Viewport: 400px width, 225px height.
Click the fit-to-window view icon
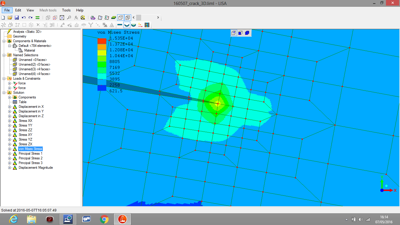click(62, 18)
